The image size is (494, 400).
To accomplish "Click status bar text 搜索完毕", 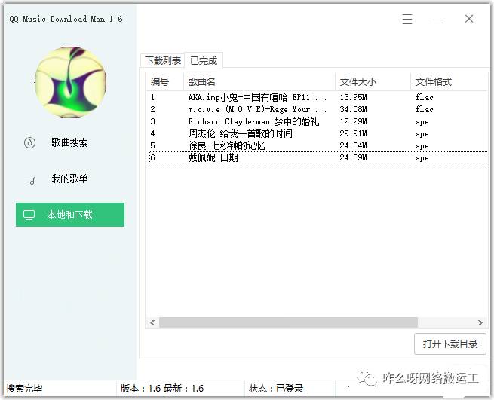I will tap(24, 389).
